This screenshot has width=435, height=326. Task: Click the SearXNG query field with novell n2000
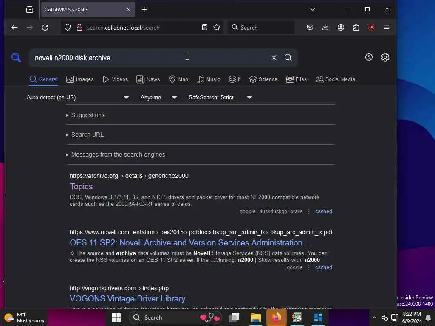[x=149, y=58]
